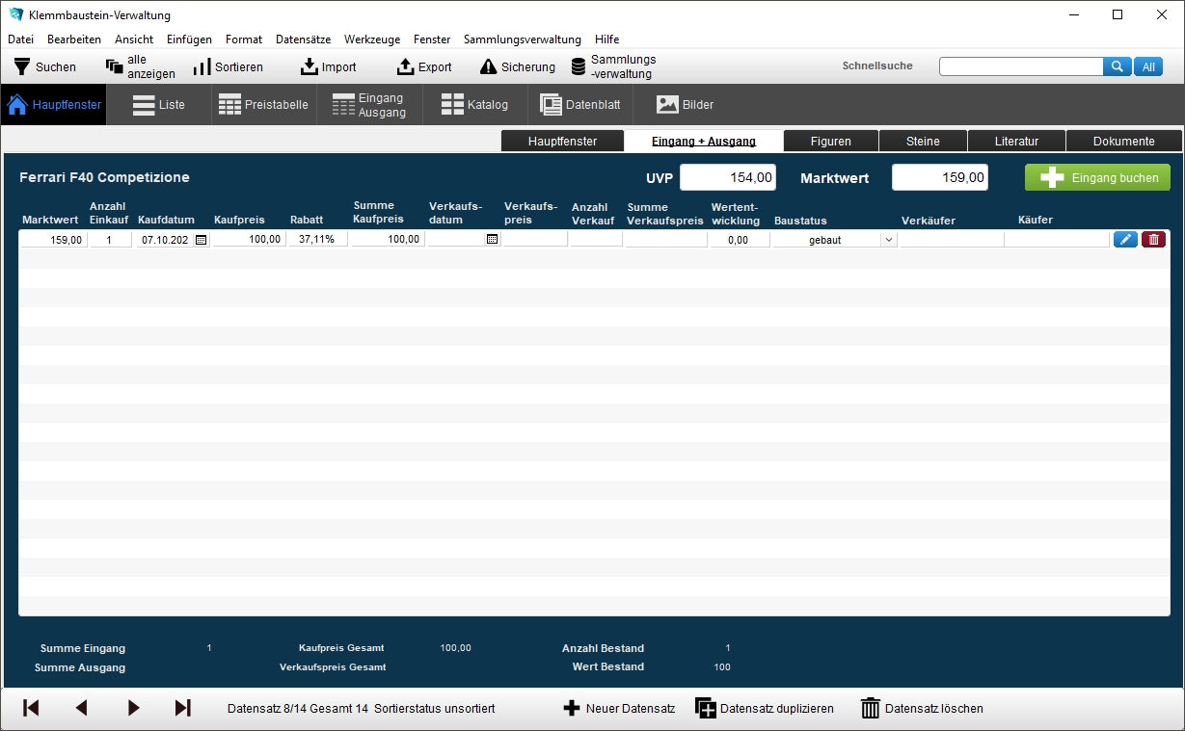Open Verkaufsdatum calendar picker icon
1185x731 pixels.
[492, 240]
